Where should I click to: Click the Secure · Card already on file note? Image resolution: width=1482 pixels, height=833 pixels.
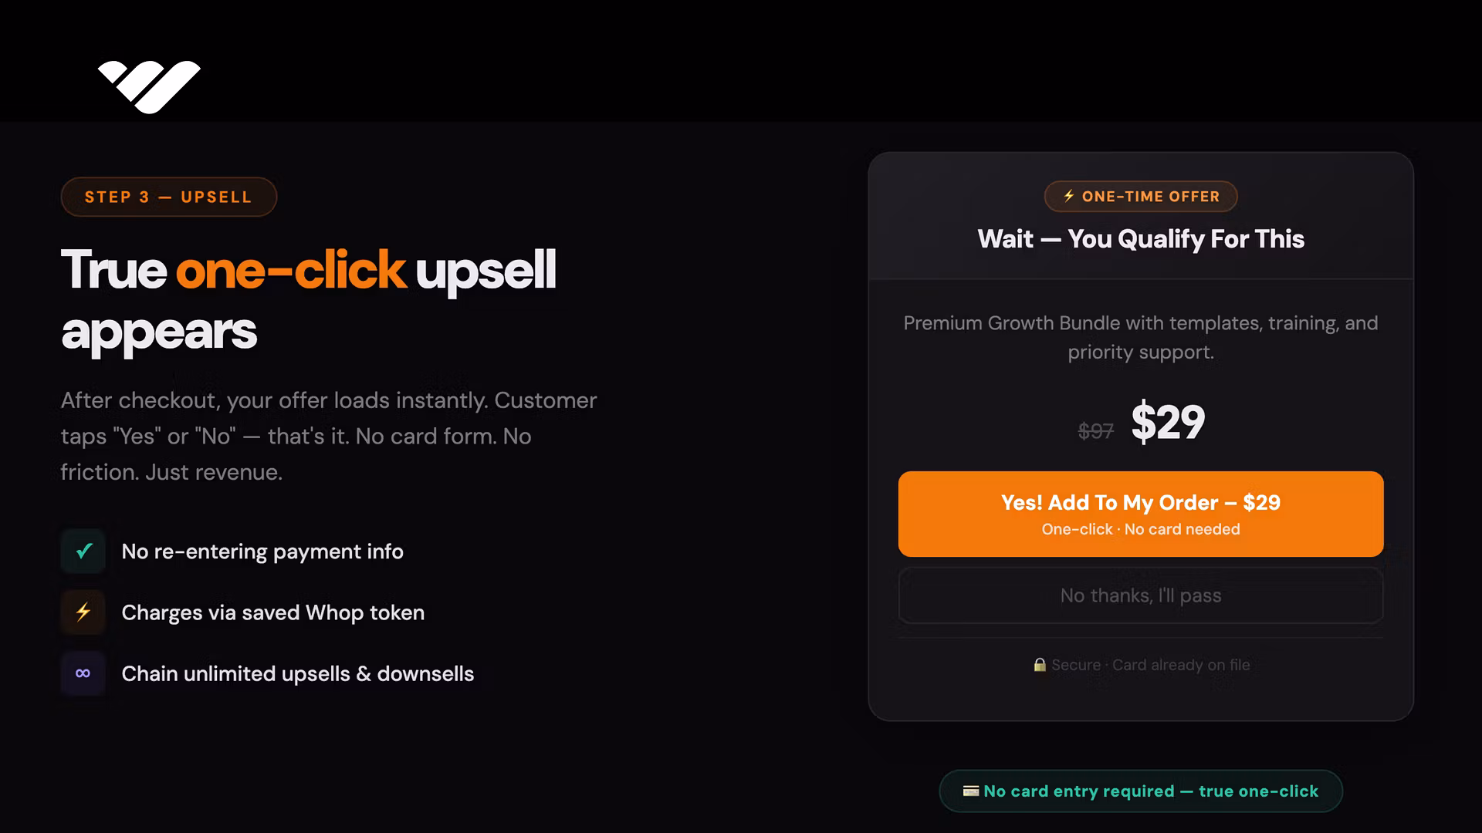point(1150,665)
